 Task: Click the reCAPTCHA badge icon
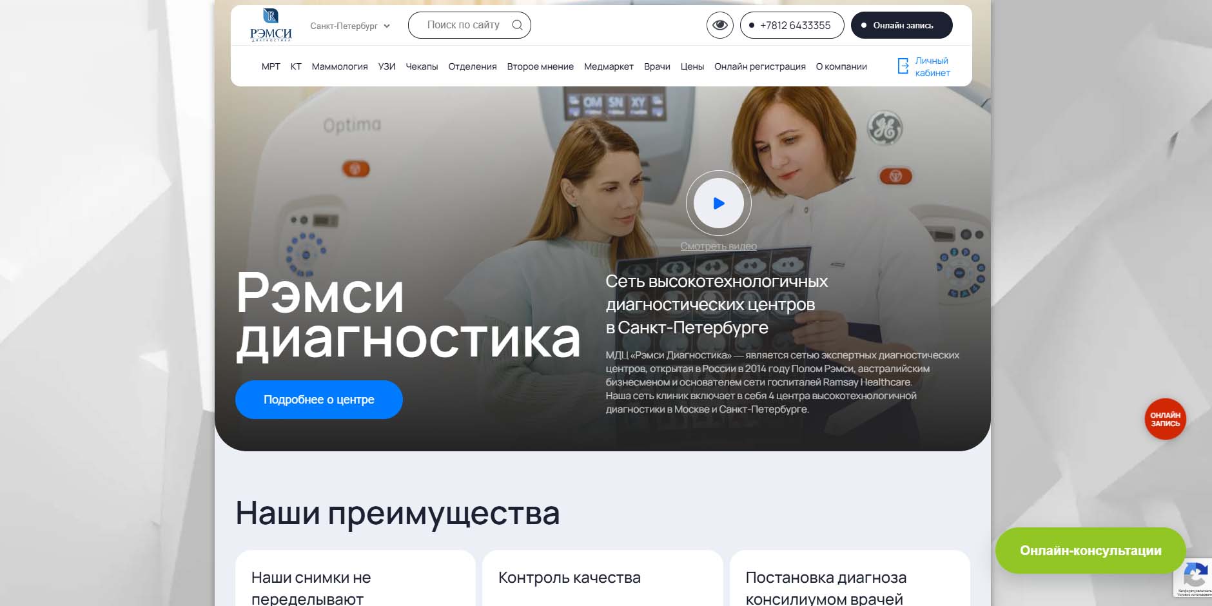point(1195,576)
